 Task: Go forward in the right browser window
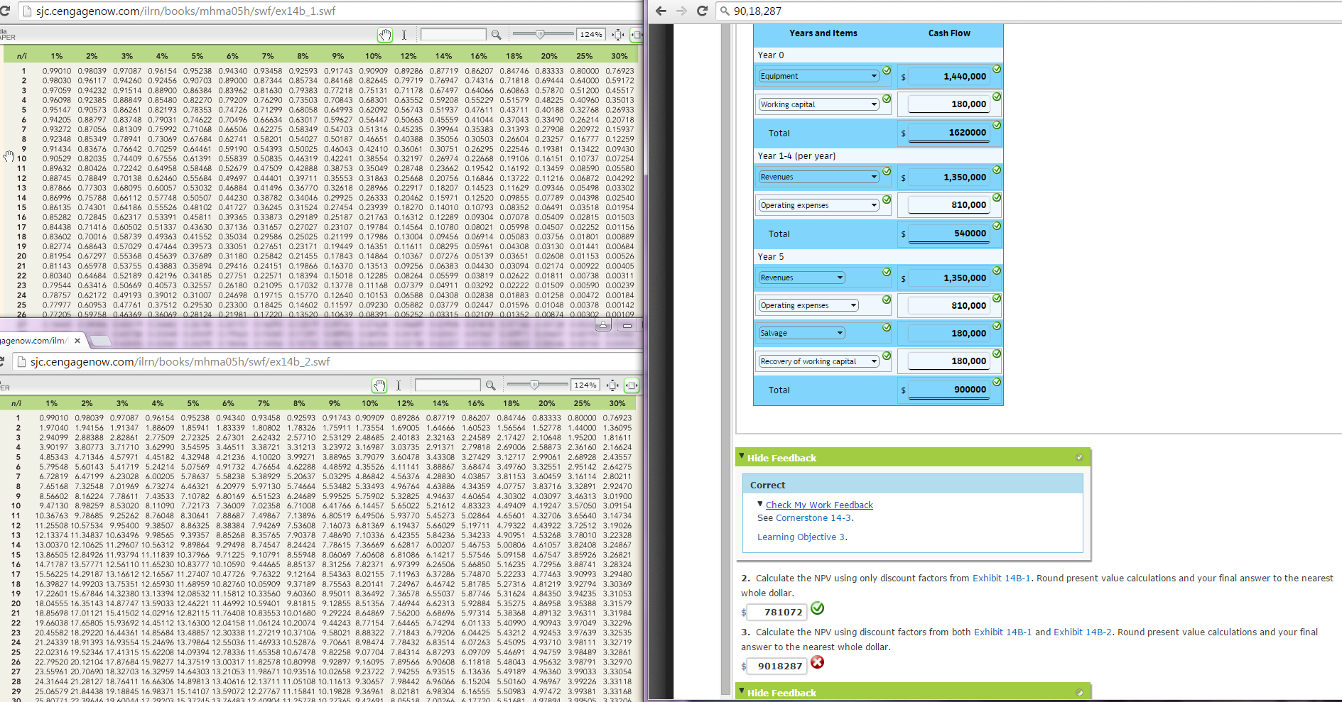[681, 11]
